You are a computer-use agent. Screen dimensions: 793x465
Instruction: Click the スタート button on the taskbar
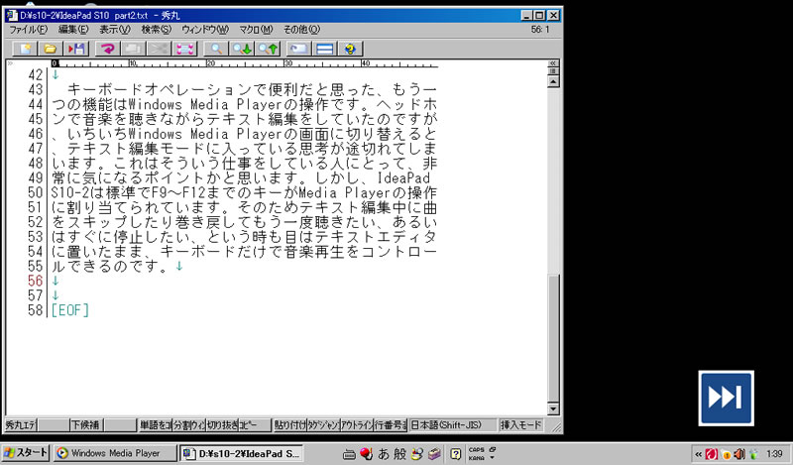pos(26,453)
